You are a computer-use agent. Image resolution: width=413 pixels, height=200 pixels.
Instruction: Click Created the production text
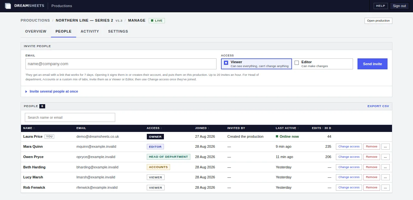246,136
